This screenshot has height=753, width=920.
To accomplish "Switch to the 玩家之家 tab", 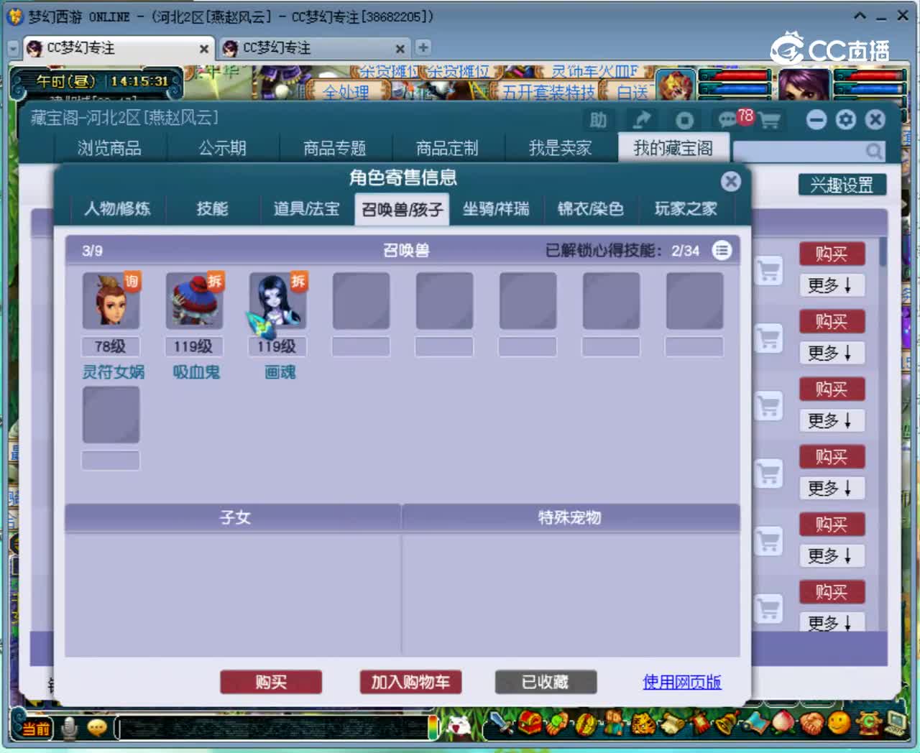I will click(x=686, y=208).
